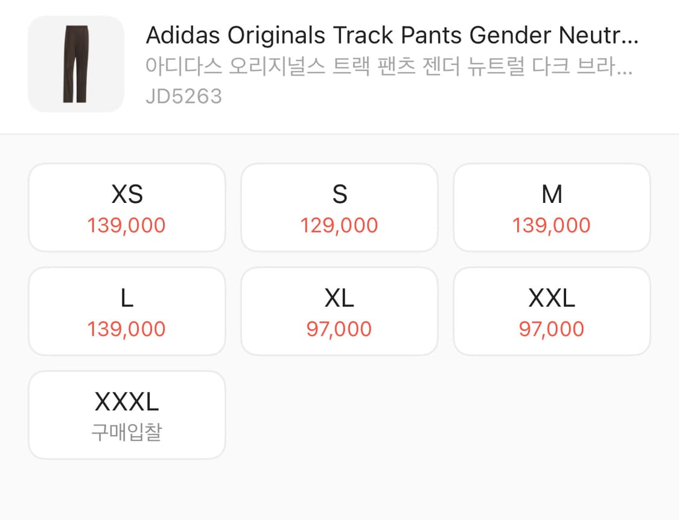Select size XS priced 139,000
679x520 pixels.
click(x=127, y=207)
